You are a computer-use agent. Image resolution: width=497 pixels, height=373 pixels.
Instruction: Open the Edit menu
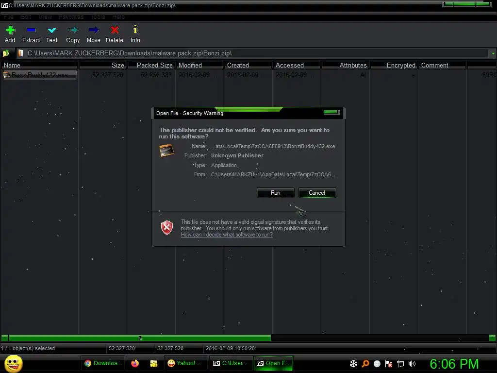click(x=26, y=17)
